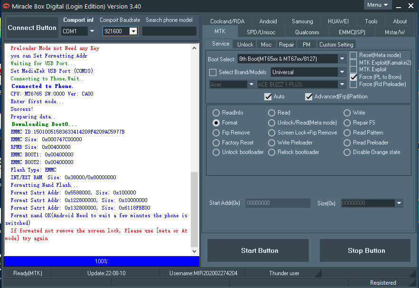Toggle Reset(Meta mode) checkbox
419x288 pixels.
click(353, 55)
